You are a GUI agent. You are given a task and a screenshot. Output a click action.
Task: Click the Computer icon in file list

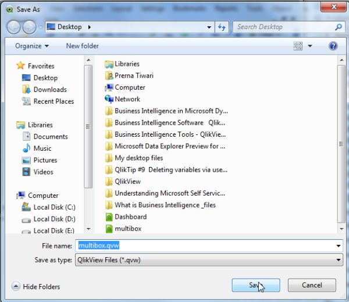(109, 87)
